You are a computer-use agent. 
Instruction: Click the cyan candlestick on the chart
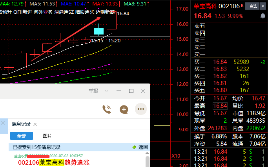(x=98, y=31)
